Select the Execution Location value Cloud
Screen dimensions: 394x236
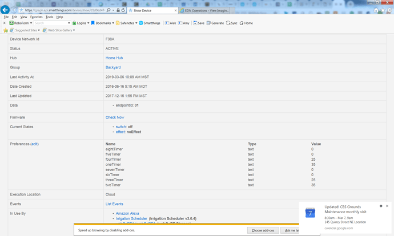[110, 194]
